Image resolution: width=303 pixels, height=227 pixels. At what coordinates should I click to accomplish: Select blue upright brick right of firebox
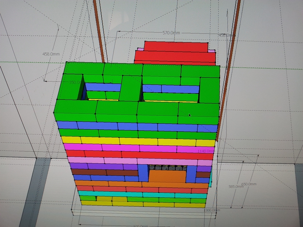click(x=191, y=174)
